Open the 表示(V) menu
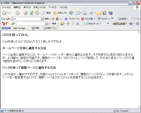The image size is (141, 113). [x=27, y=7]
